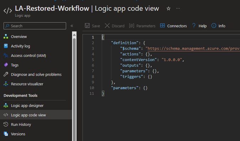Click the Run History clock icon
This screenshot has height=141, width=240.
click(6, 124)
